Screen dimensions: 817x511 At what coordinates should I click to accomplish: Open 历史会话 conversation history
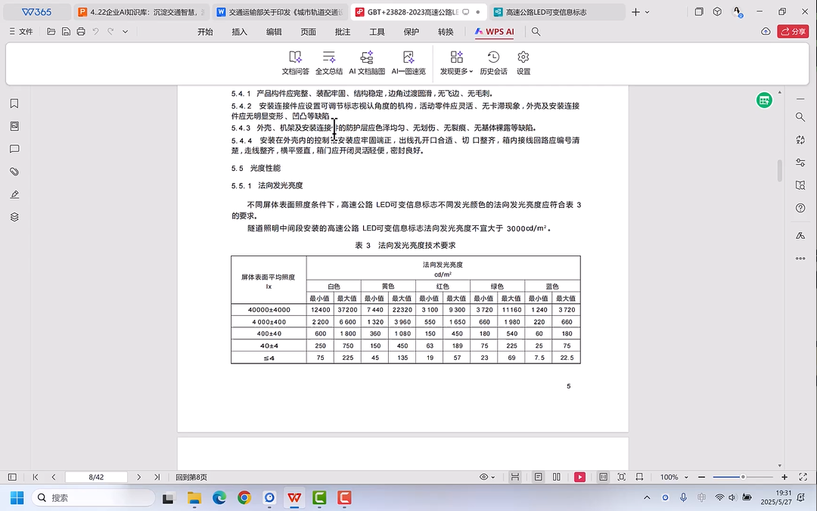point(493,63)
